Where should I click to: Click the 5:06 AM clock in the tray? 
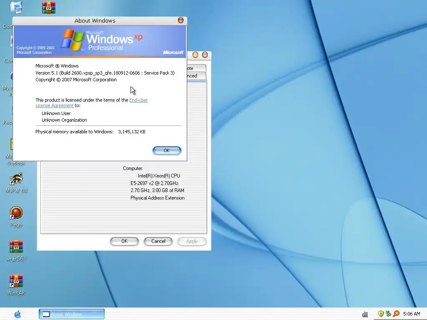tap(412, 314)
